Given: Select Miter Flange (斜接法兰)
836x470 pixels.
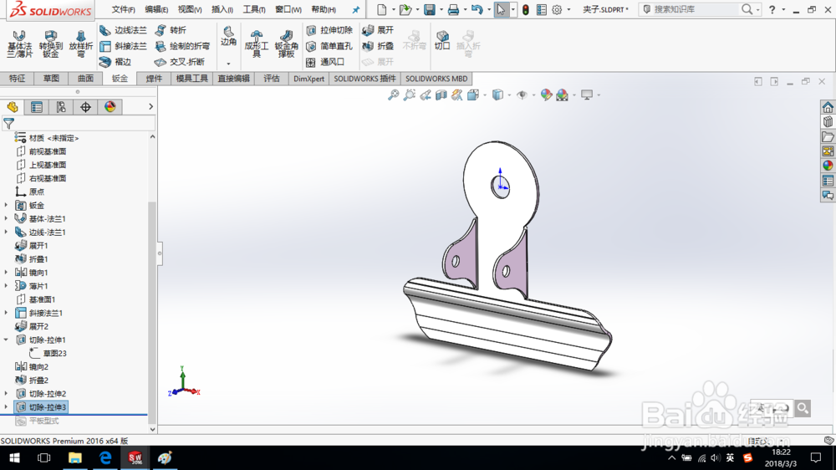Looking at the screenshot, I should pyautogui.click(x=123, y=46).
